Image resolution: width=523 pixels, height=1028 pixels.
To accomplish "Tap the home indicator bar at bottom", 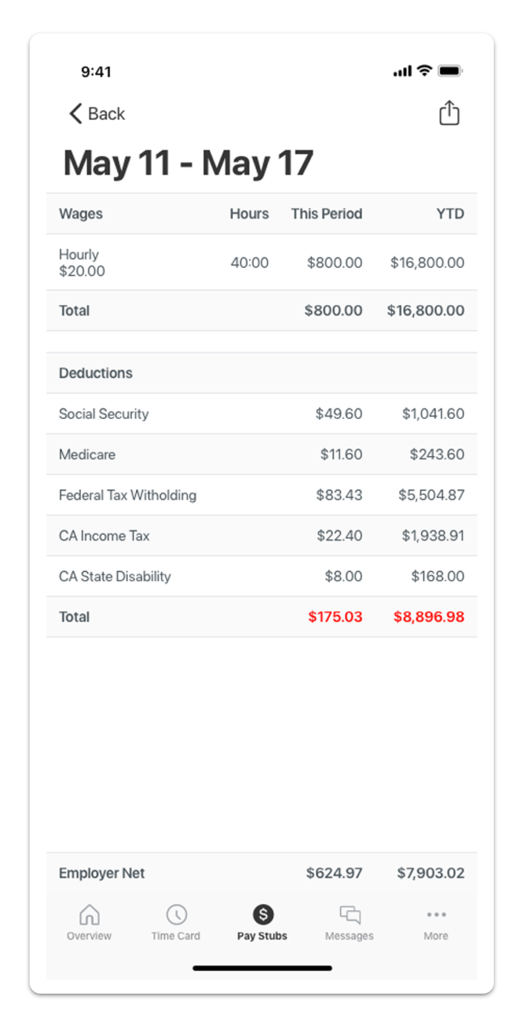I will tap(261, 968).
